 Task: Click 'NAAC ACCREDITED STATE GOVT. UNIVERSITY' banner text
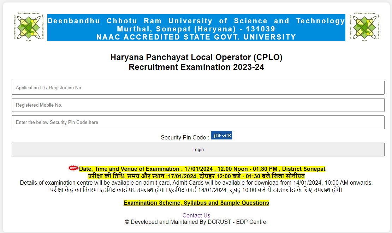196,37
